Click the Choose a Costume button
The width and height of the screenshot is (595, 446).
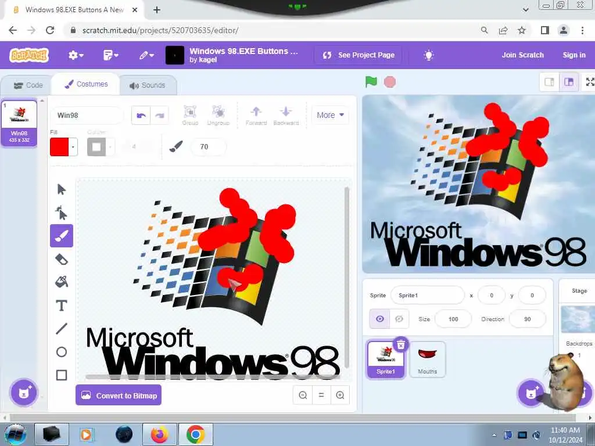coord(24,393)
